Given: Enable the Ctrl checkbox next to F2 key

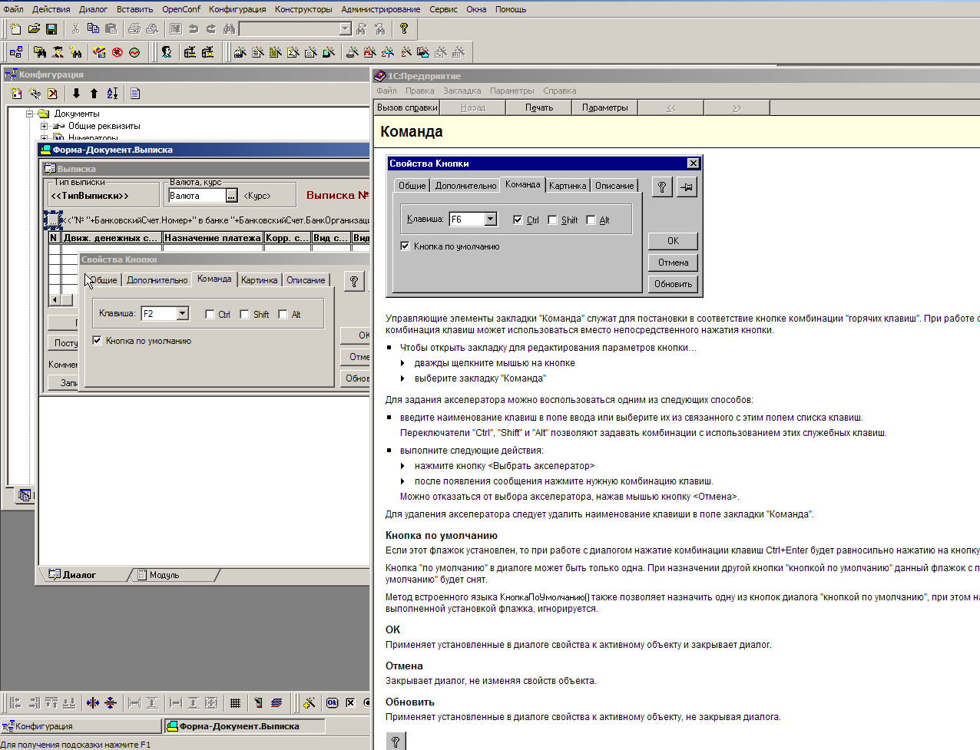Looking at the screenshot, I should [210, 314].
